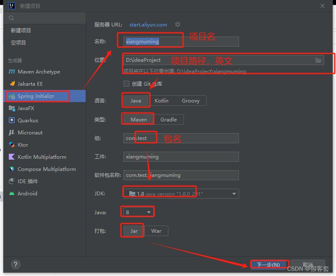Choose Kotlin Multiplatform generator
Viewport: 336px width, 276px height.
(45, 157)
